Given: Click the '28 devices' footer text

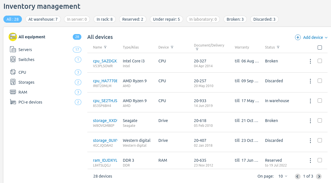Looking at the screenshot, I should point(103,176).
